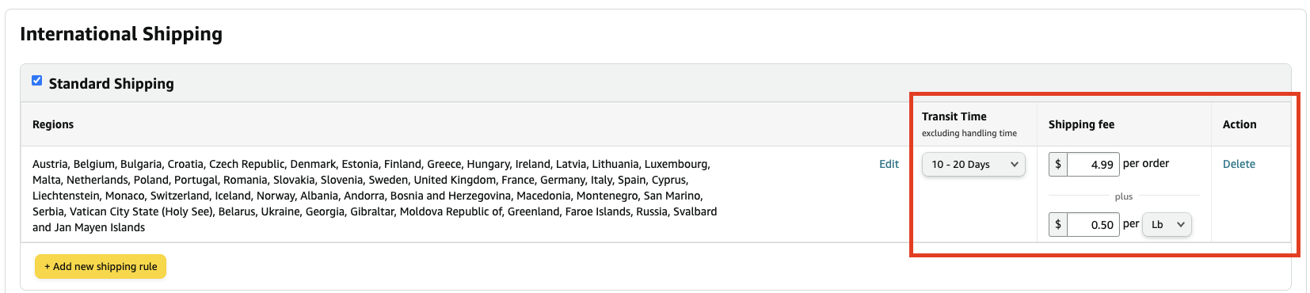Add new shipping rule
The image size is (1310, 293).
[101, 266]
